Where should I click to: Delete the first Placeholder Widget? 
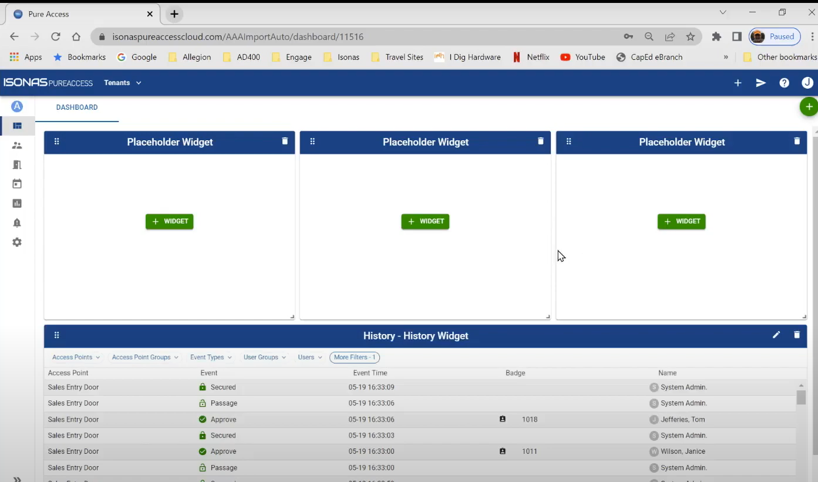pyautogui.click(x=285, y=141)
